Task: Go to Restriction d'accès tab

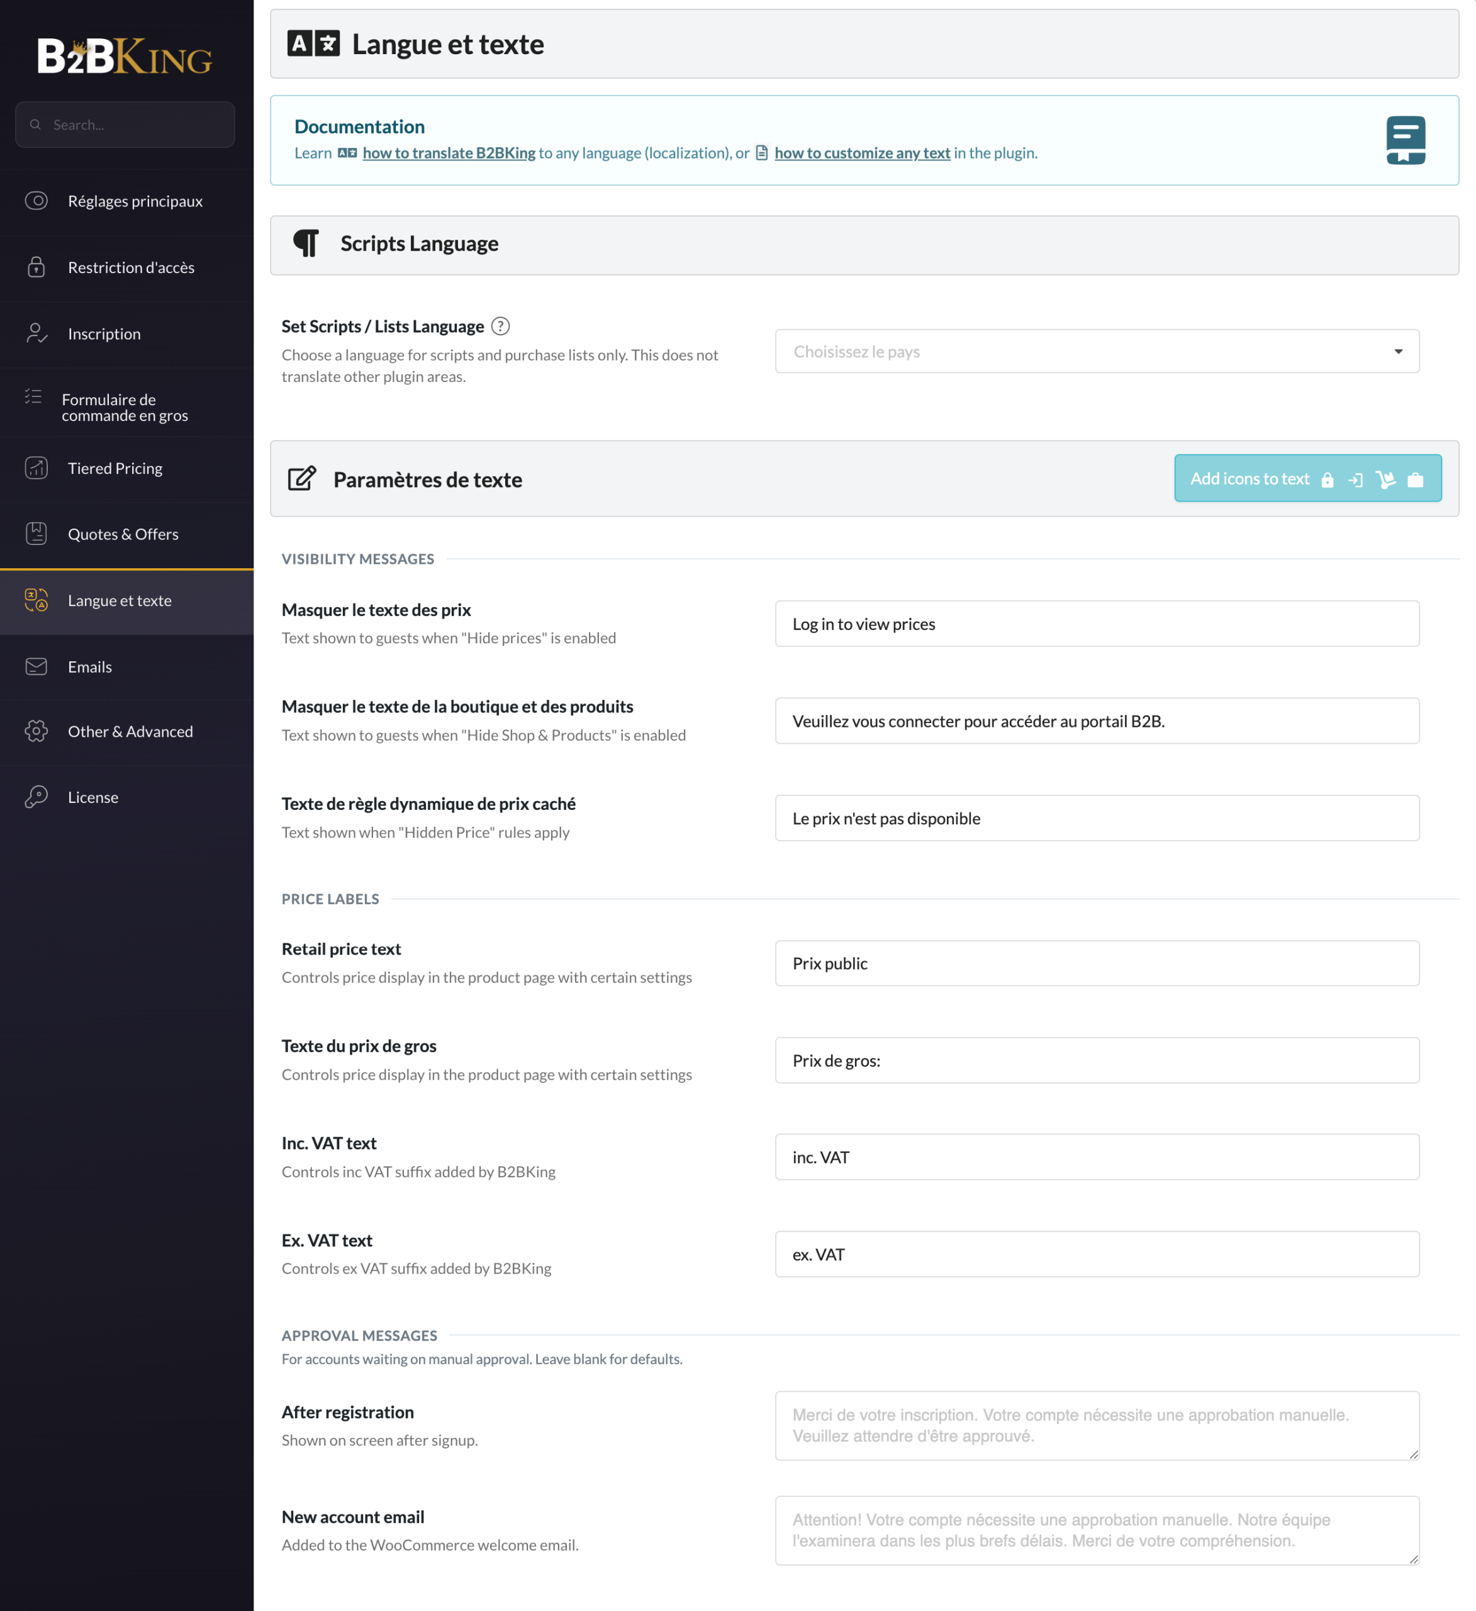Action: tap(126, 267)
